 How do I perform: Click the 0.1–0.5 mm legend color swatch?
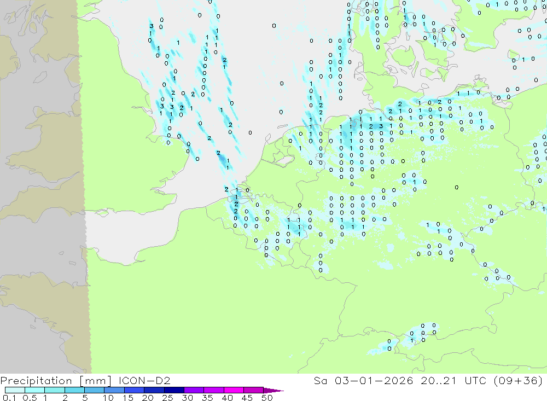click(x=15, y=390)
